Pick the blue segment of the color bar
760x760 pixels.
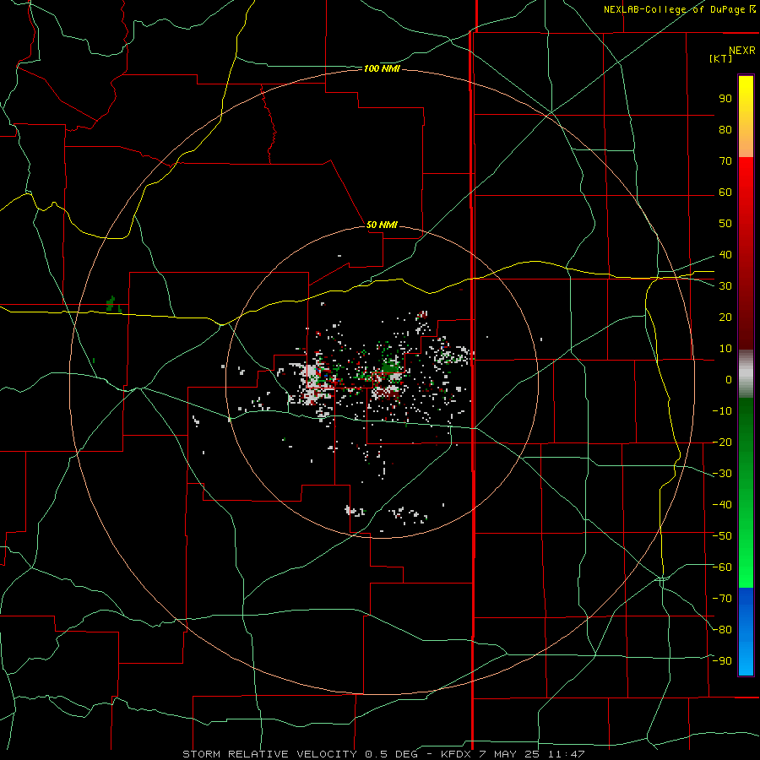pyautogui.click(x=746, y=632)
